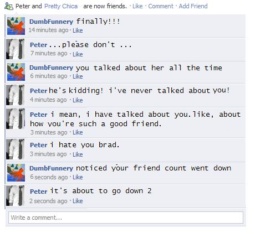
Task: Focus the Write a comment field
Action: coord(126,218)
